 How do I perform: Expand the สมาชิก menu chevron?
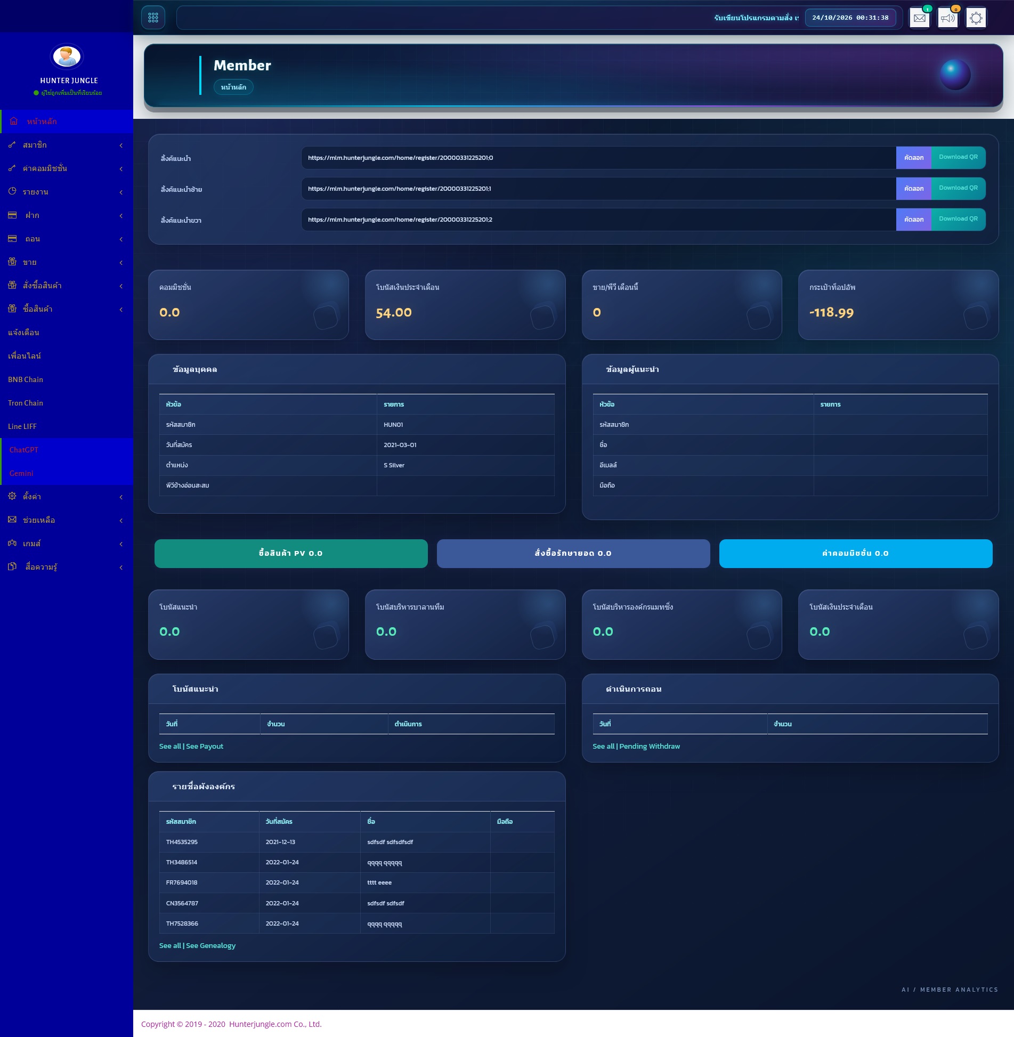121,145
